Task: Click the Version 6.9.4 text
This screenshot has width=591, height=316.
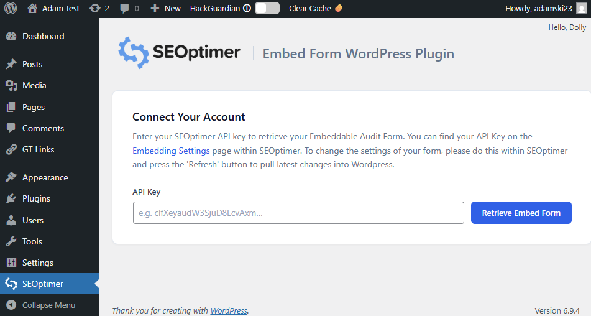Action: pyautogui.click(x=557, y=311)
